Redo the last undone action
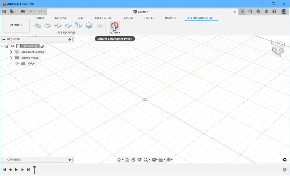 coord(40,12)
